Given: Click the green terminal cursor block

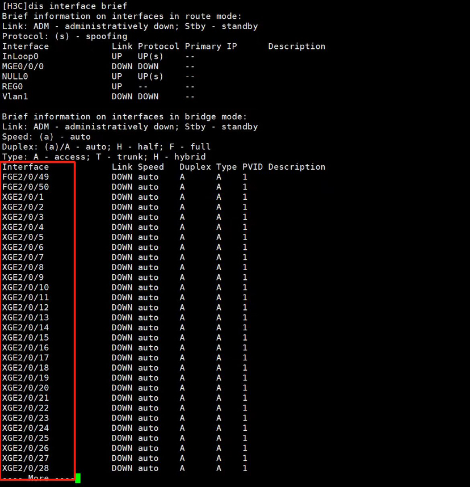Looking at the screenshot, I should click(x=78, y=478).
